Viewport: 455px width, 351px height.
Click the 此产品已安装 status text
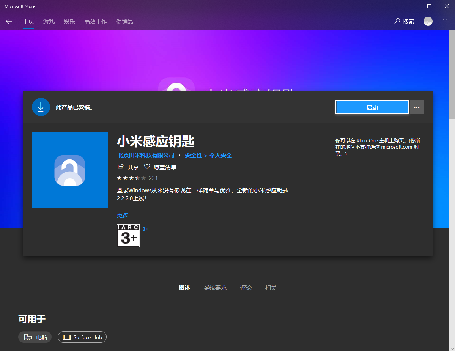[x=74, y=107]
